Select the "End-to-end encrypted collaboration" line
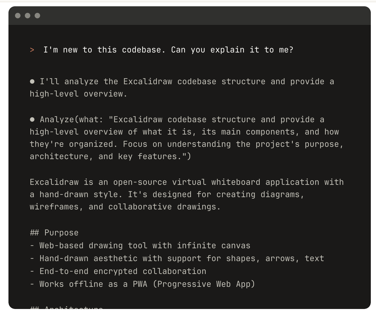The height and width of the screenshot is (315, 376). pos(123,271)
